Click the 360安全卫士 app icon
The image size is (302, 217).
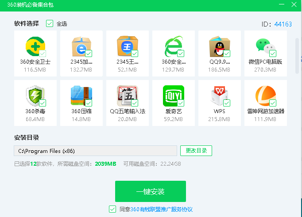point(35,46)
